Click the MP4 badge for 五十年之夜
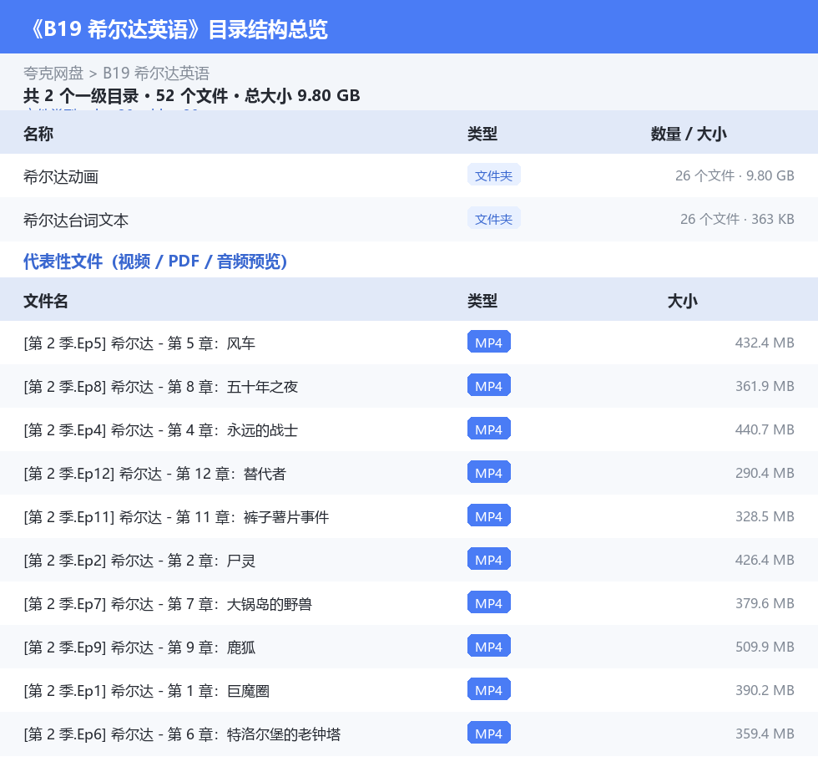The width and height of the screenshot is (818, 782). [489, 385]
